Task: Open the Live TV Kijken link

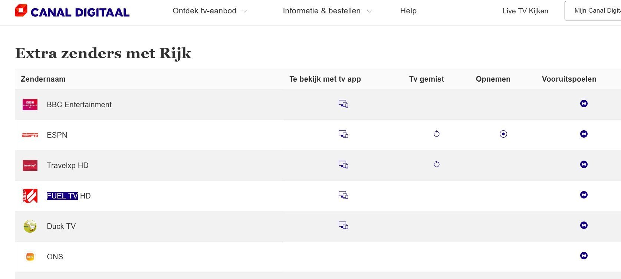Action: pos(525,11)
